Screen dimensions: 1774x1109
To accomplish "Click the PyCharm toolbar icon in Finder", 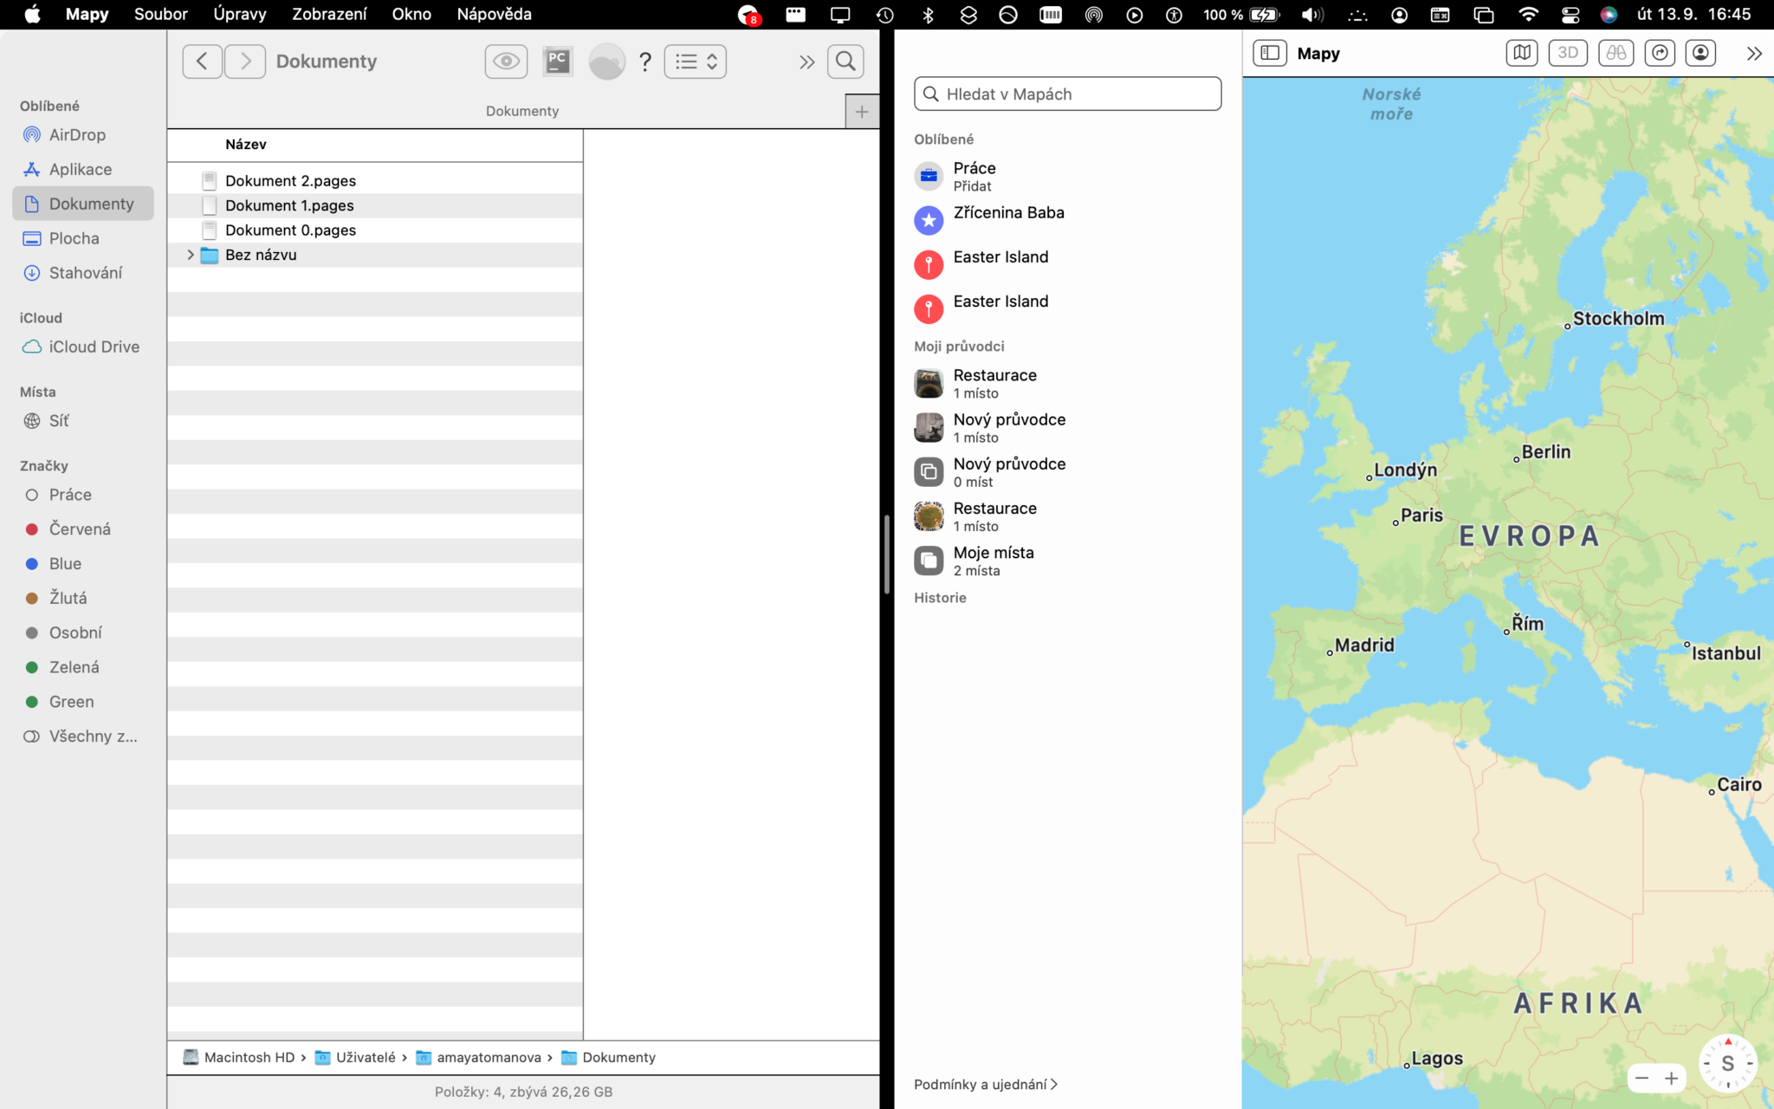I will [x=557, y=62].
